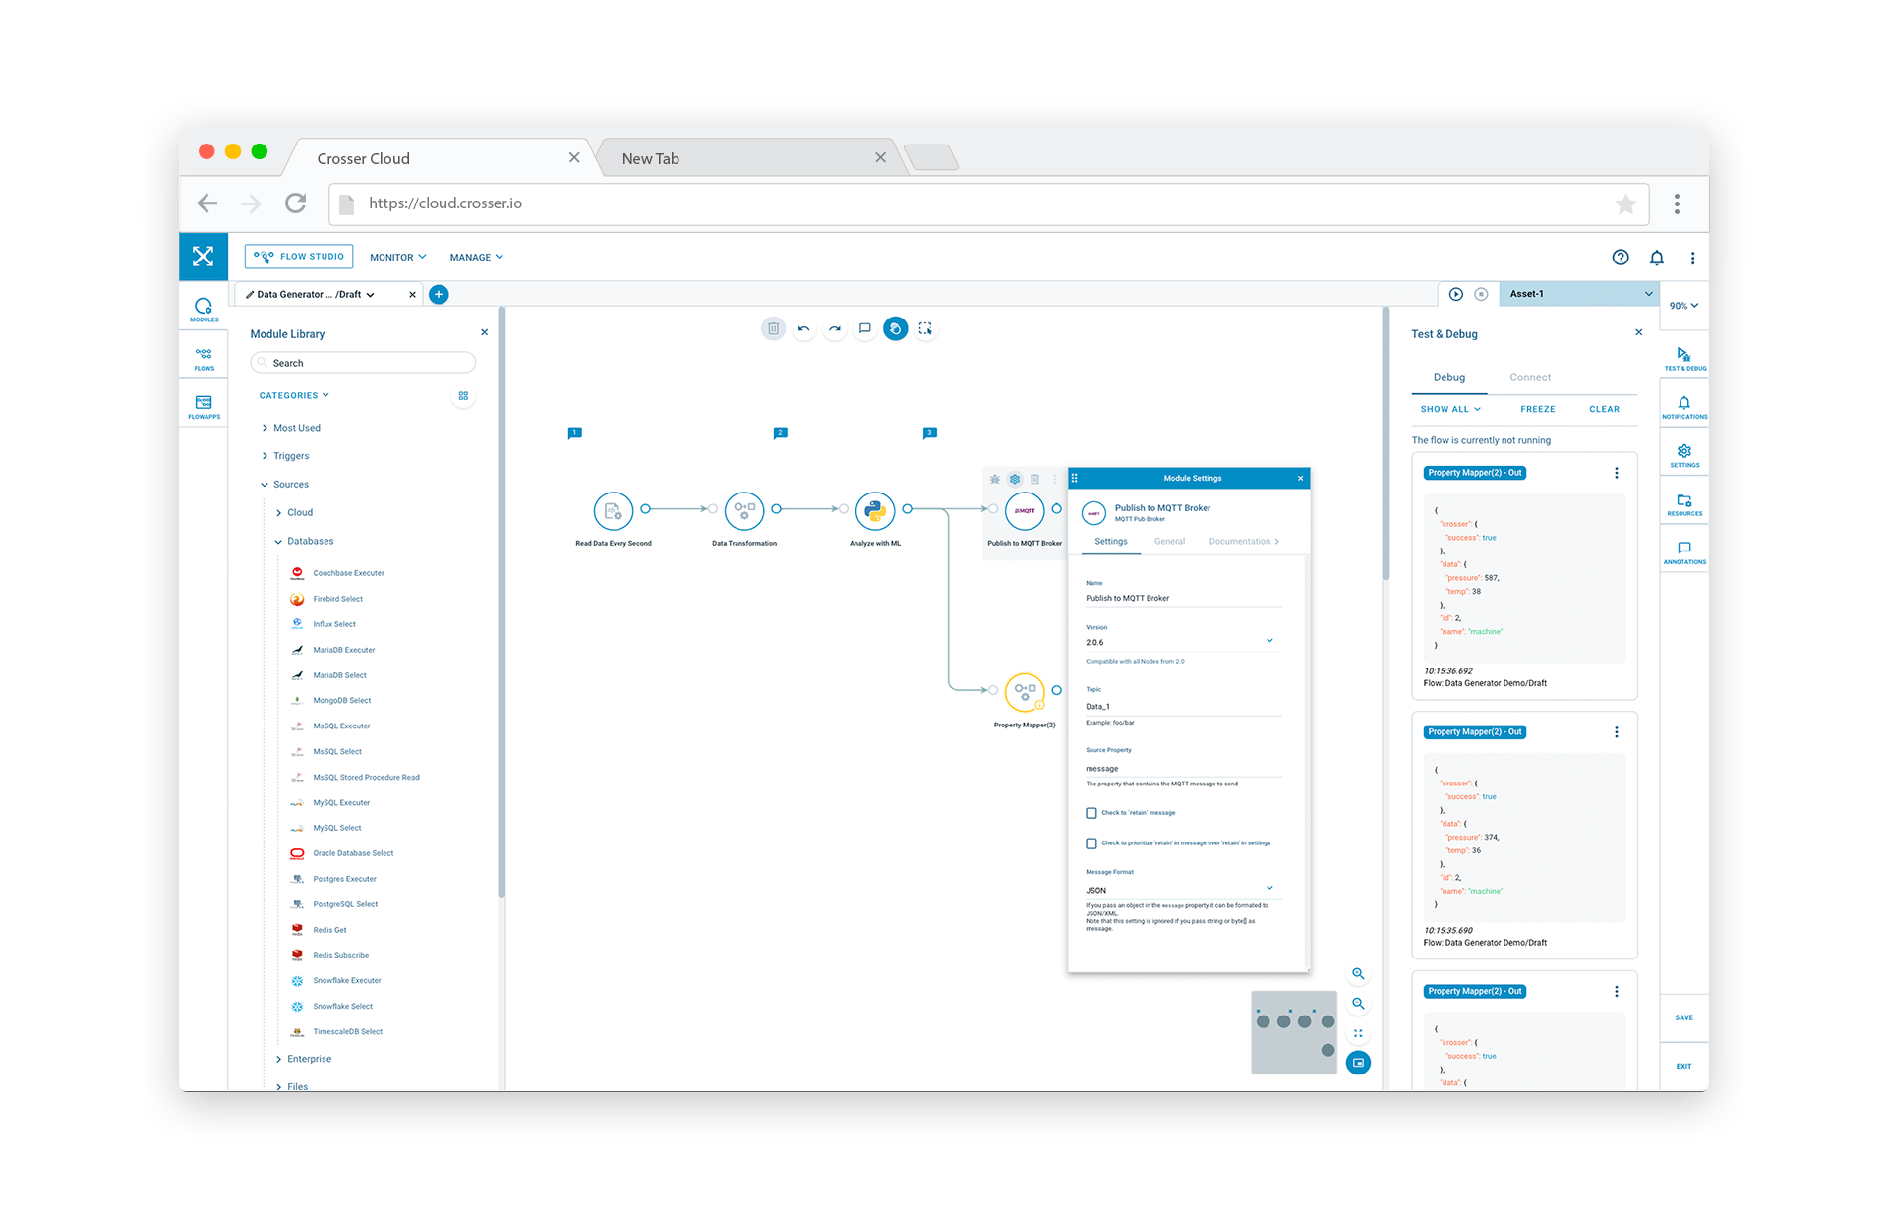Open the Monitor menu

[x=397, y=257]
